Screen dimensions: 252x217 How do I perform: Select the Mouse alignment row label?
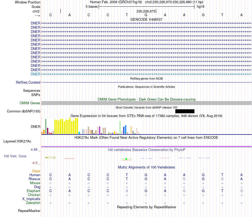35,183
